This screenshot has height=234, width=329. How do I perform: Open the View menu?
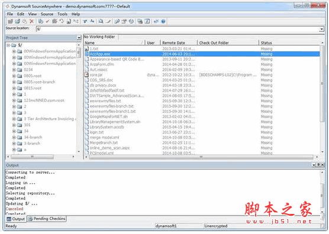tap(33, 14)
